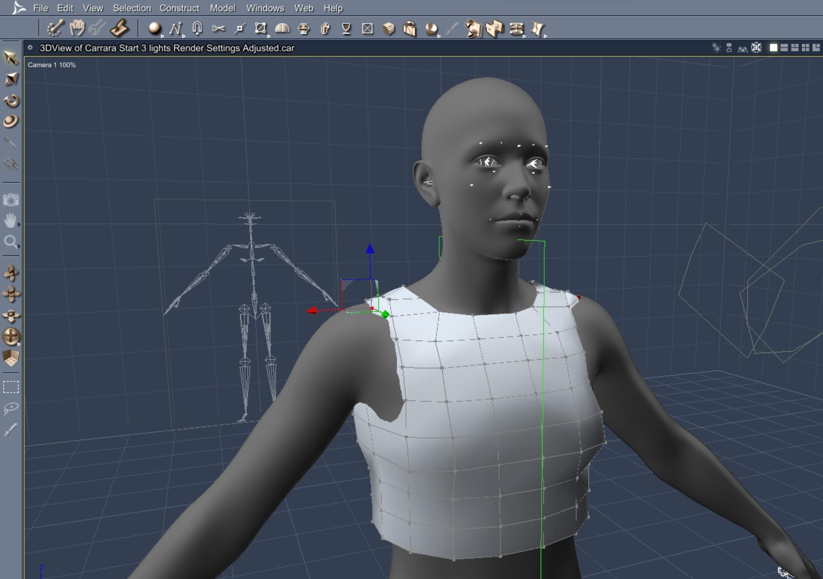
Task: Select the universal manipulator ring tool
Action: click(x=11, y=121)
